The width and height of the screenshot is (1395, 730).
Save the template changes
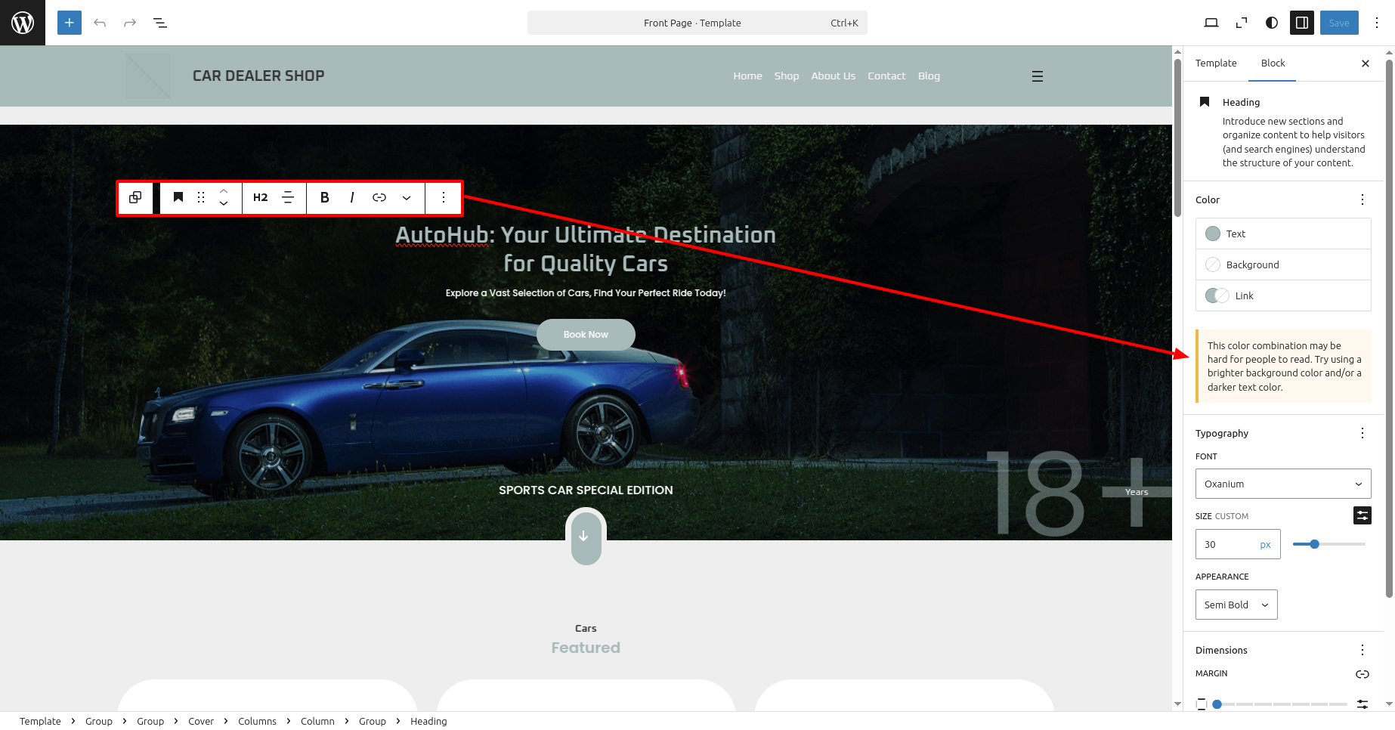tap(1339, 23)
